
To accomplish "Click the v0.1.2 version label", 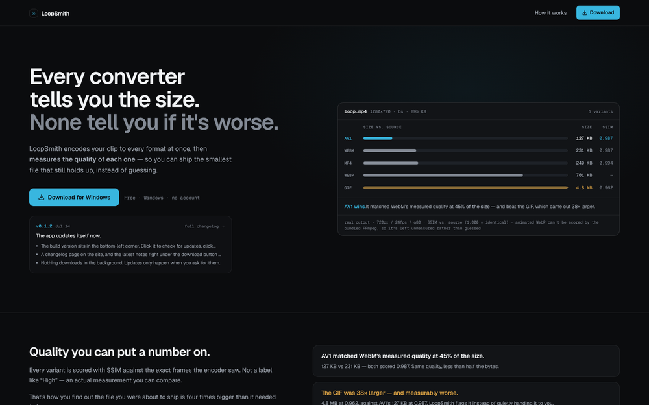I will (x=44, y=226).
